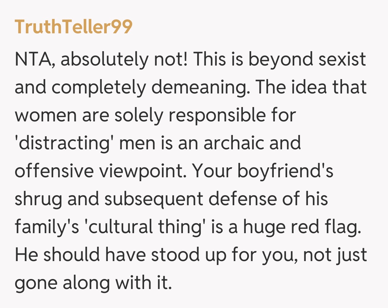The image size is (388, 308).
Task: Open TruthTeller99's user profile
Action: tap(73, 27)
